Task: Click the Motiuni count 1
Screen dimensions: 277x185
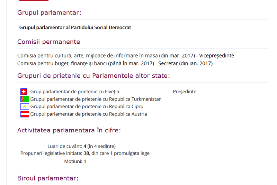Action: [x=85, y=161]
